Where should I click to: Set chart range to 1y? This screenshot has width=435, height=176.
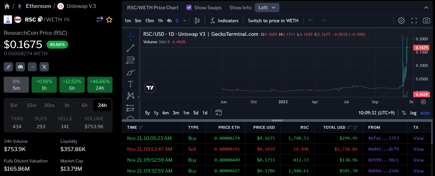click(x=156, y=113)
